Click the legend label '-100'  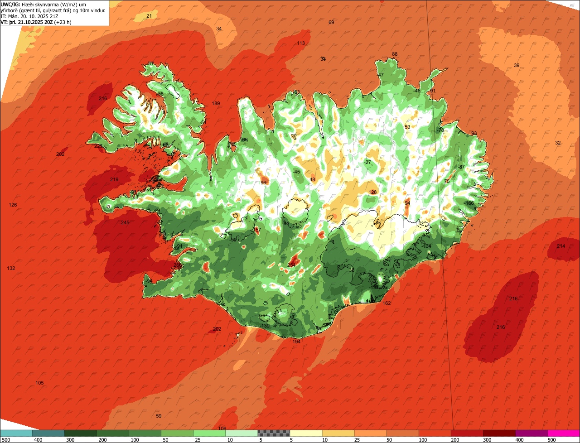pyautogui.click(x=134, y=440)
